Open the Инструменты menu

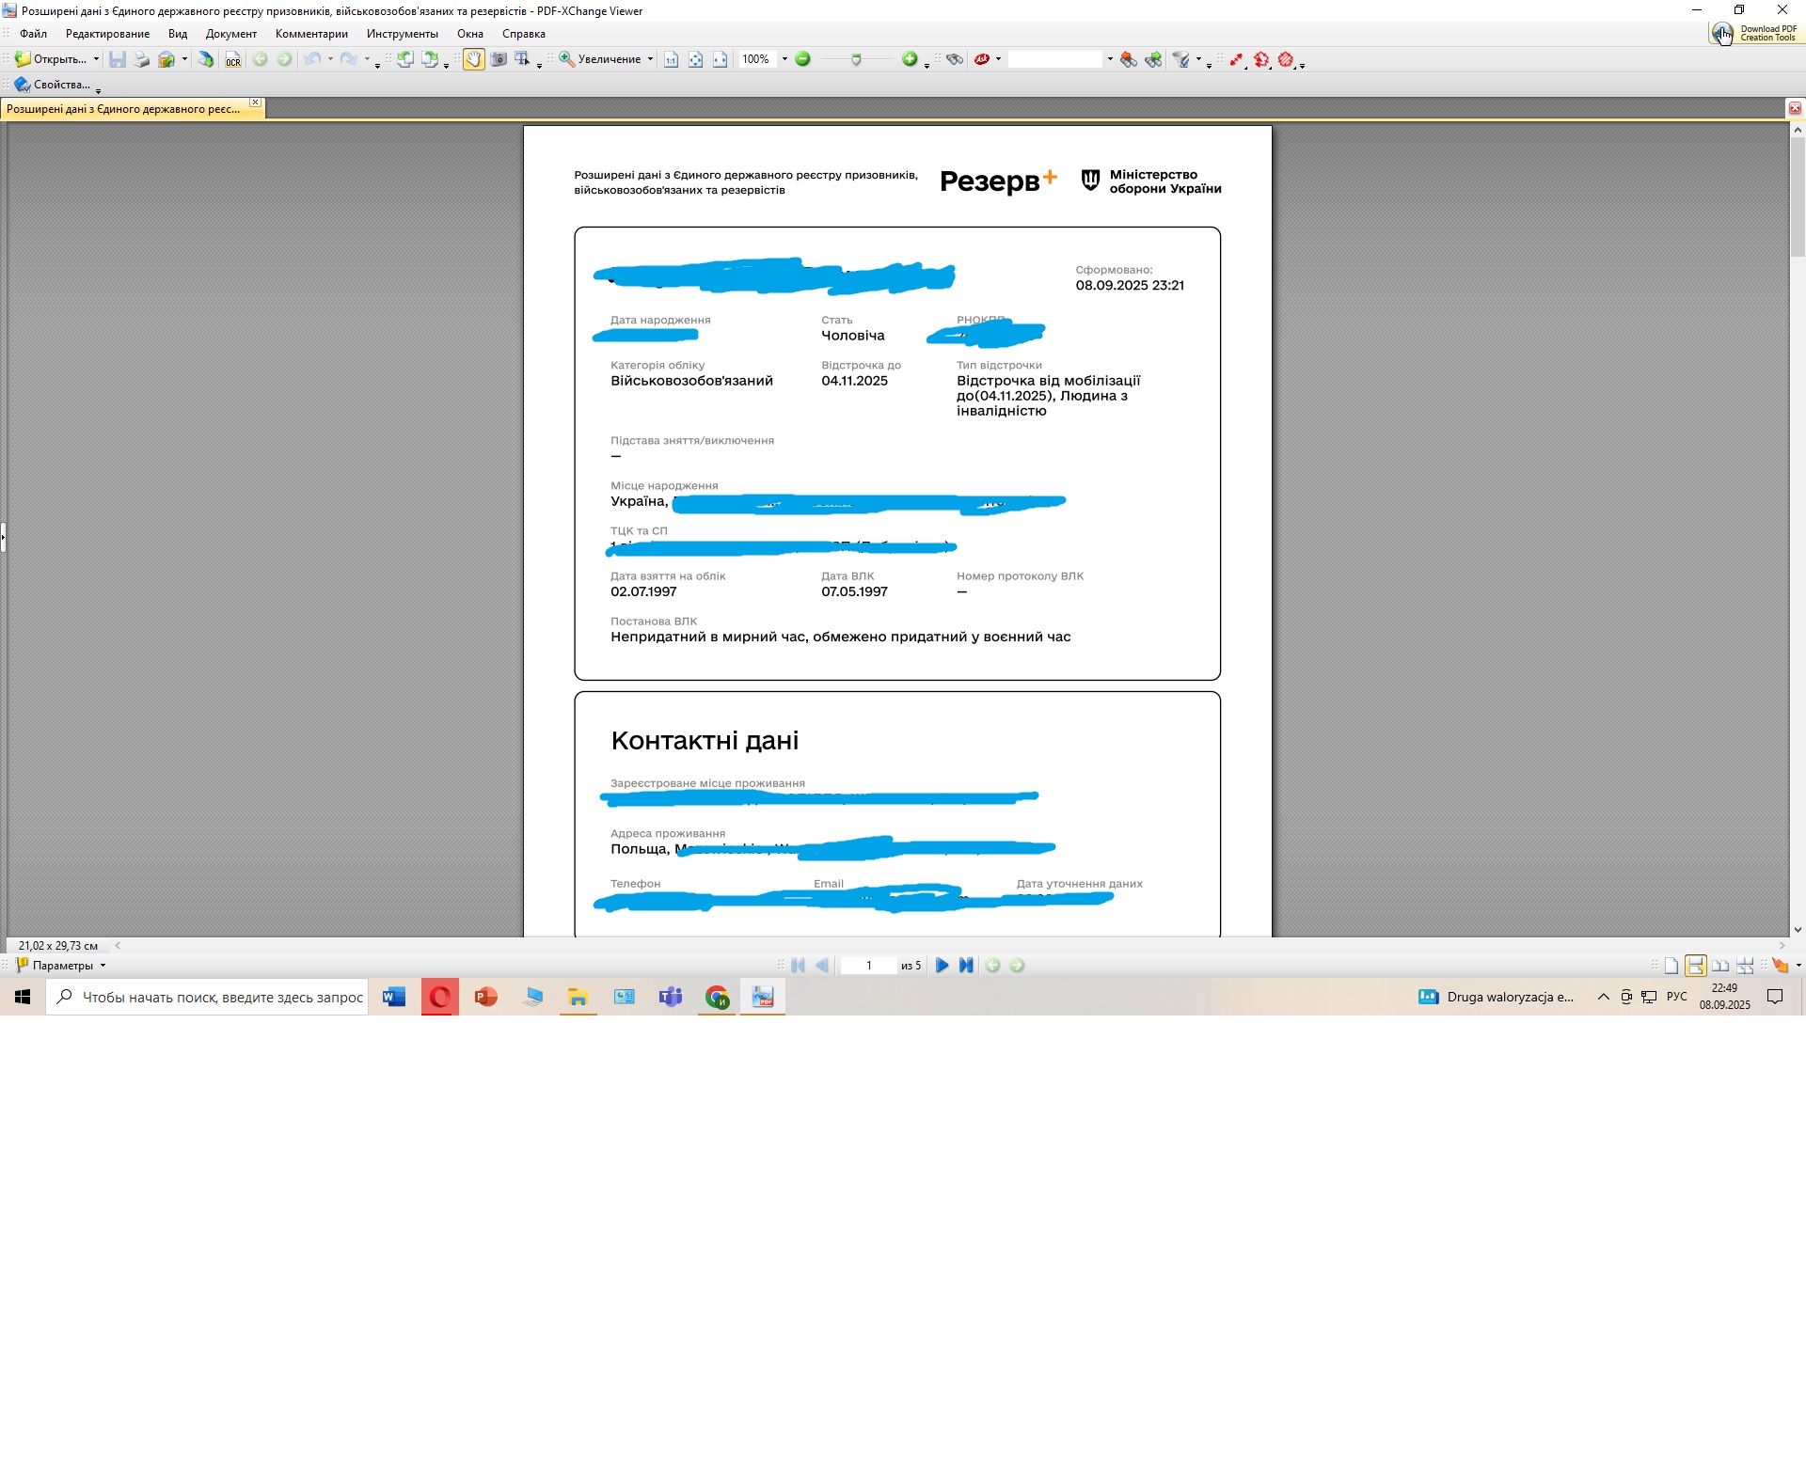tap(402, 34)
